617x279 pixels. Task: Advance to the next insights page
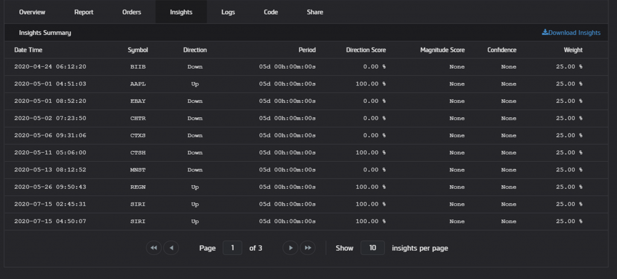tap(290, 248)
